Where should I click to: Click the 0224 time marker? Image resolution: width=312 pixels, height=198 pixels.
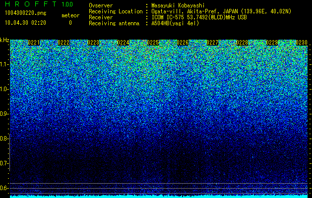(x=123, y=43)
